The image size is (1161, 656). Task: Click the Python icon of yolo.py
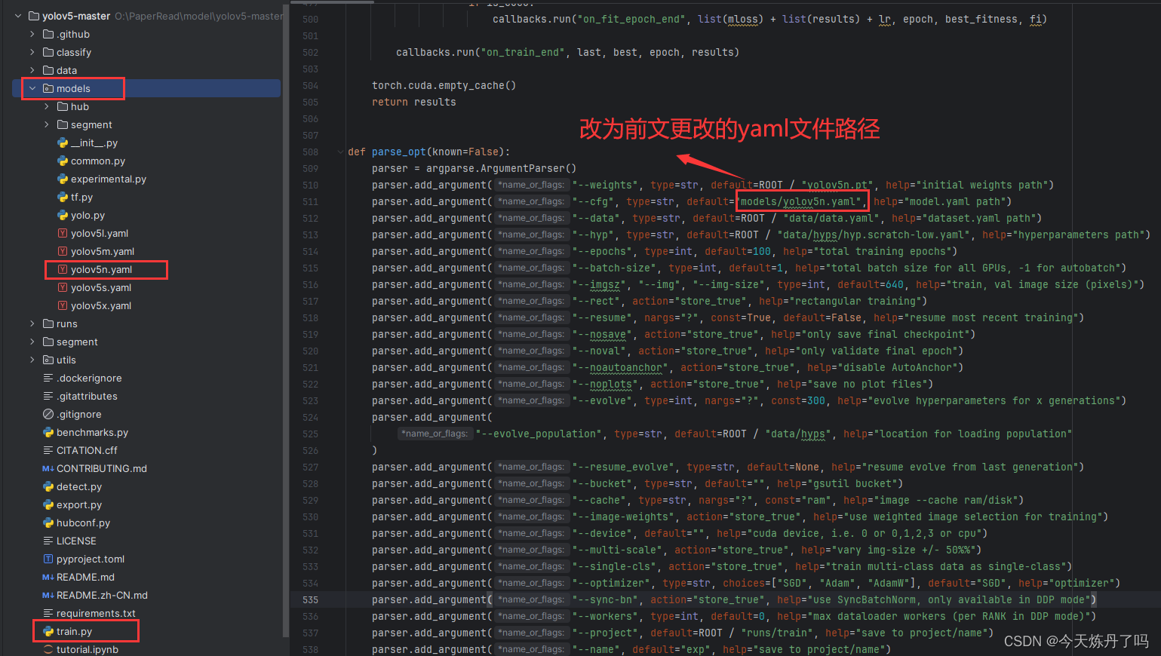click(x=63, y=215)
